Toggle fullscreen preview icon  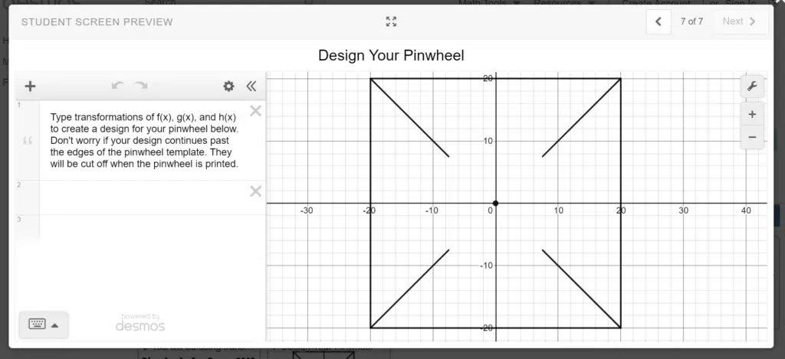(x=391, y=21)
